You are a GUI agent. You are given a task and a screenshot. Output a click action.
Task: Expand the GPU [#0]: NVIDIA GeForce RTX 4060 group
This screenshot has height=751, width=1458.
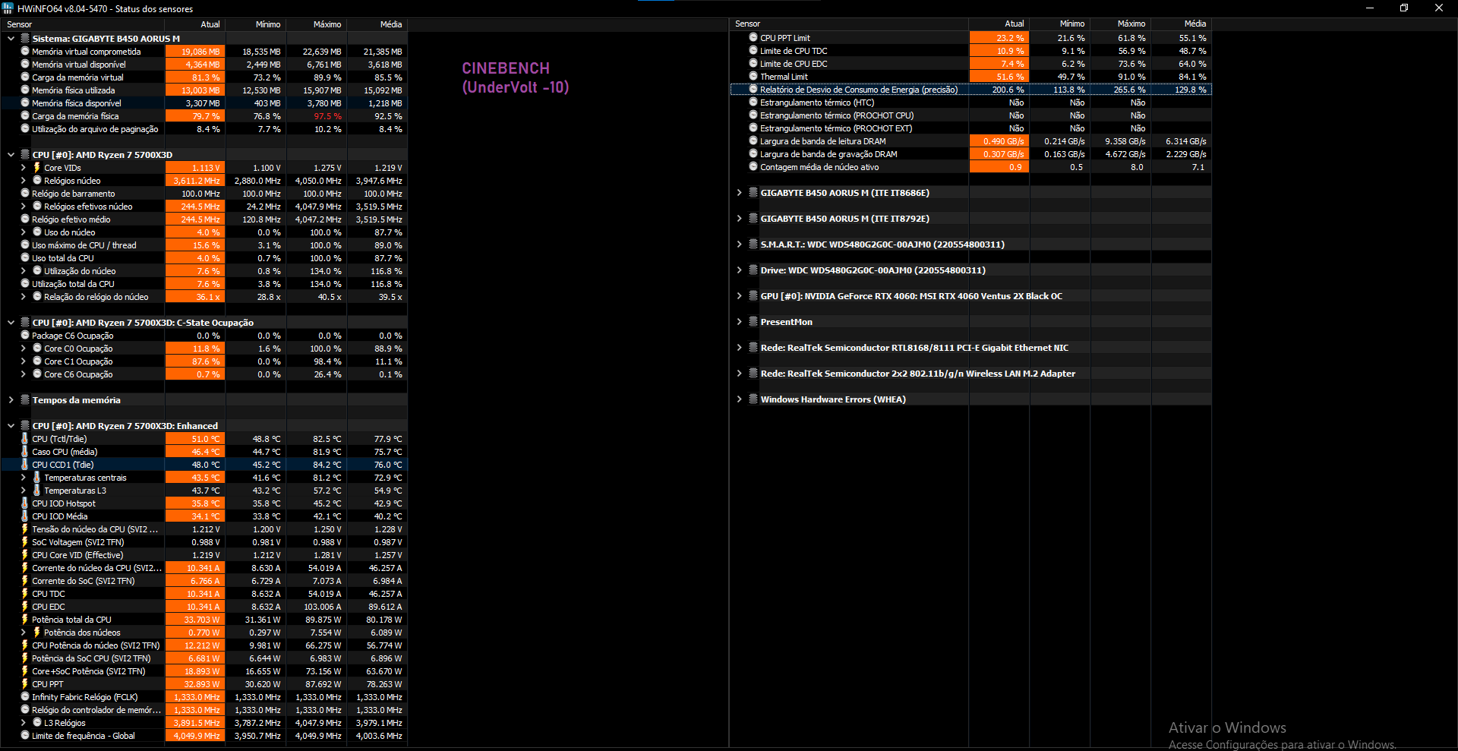tap(739, 296)
